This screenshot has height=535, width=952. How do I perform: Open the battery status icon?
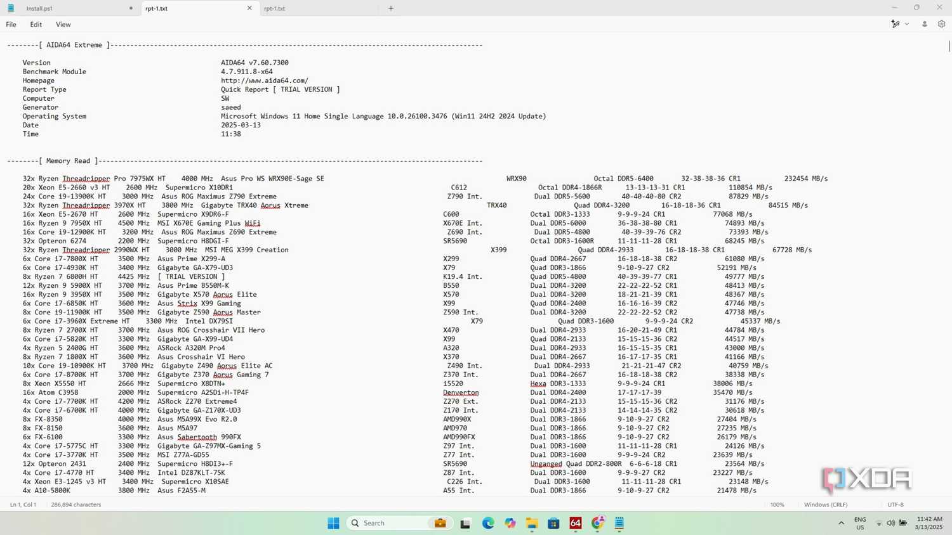tap(902, 523)
